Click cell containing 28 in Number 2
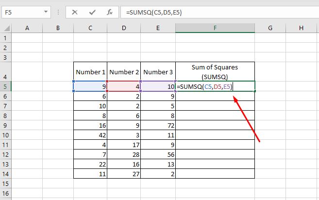The image size is (319, 200). [x=124, y=154]
